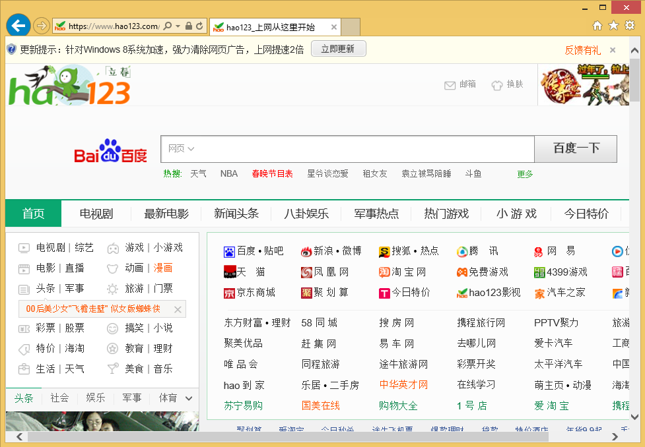Switch to 社会 news tab
The width and height of the screenshot is (645, 447).
(x=59, y=398)
